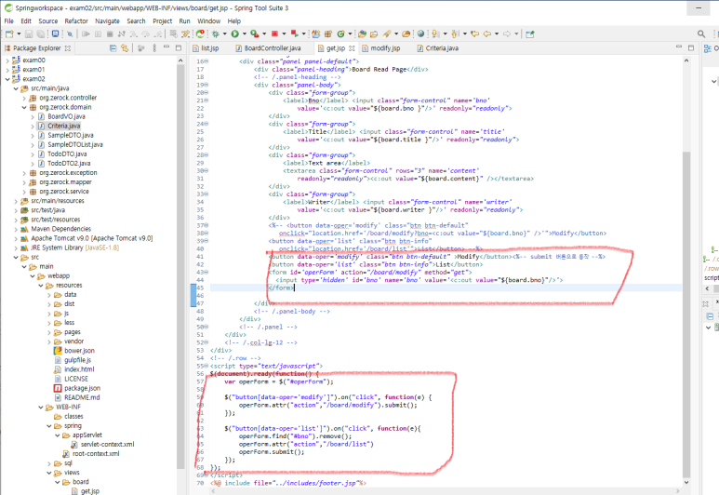Click the Next Annotation icon
719x495 pixels.
click(435, 33)
